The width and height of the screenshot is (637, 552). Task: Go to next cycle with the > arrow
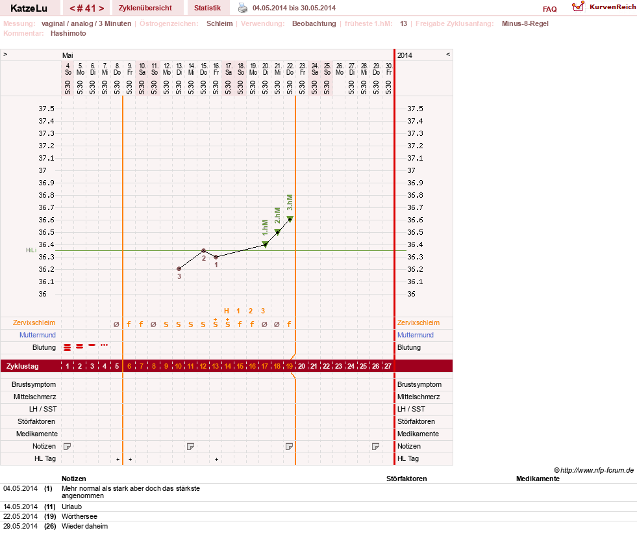[x=101, y=8]
